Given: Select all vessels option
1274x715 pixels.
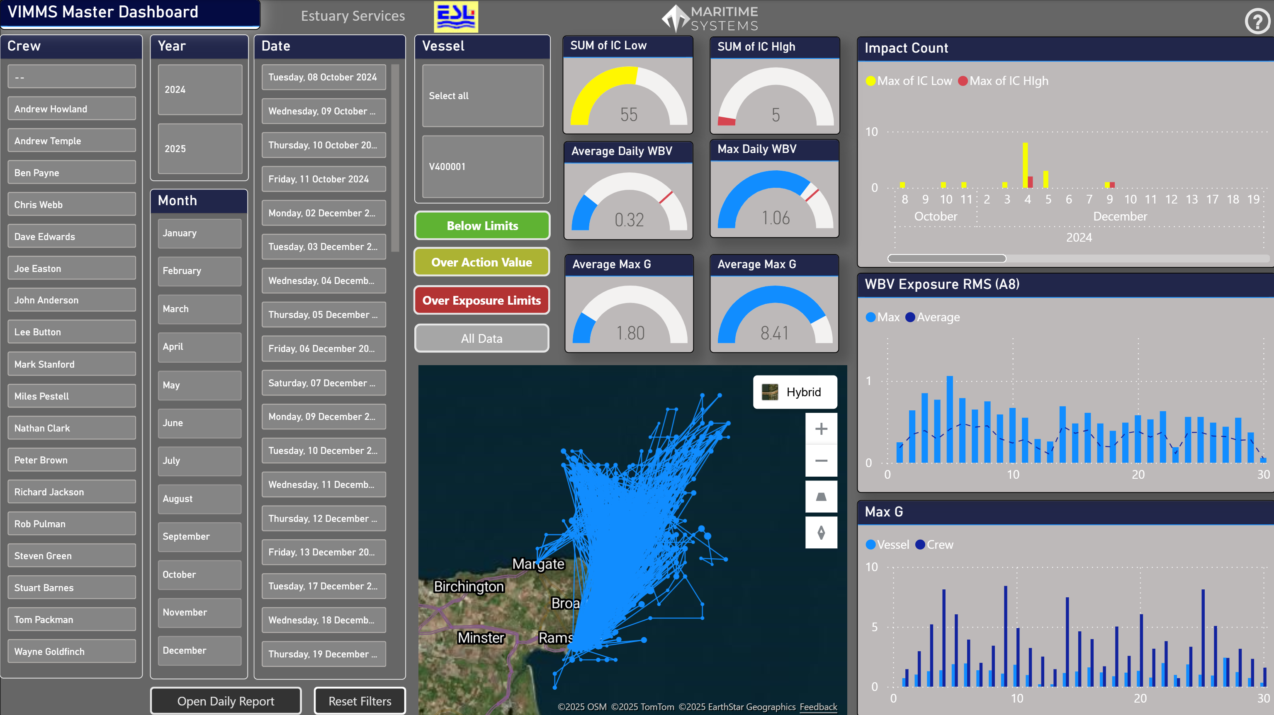Looking at the screenshot, I should tap(483, 95).
